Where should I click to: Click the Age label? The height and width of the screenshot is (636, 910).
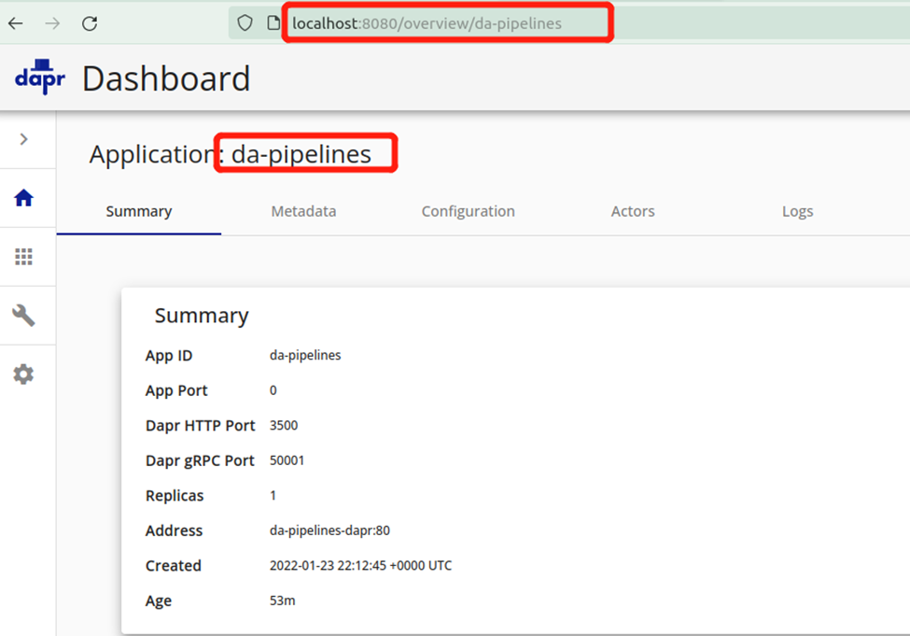[159, 601]
